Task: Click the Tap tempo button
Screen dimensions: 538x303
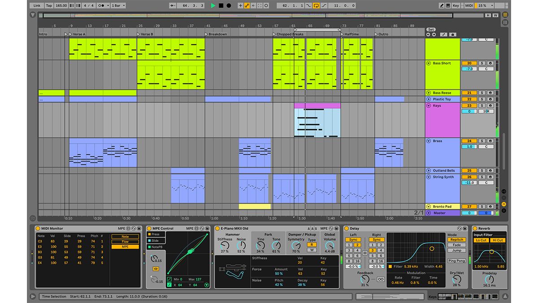Action: pyautogui.click(x=49, y=5)
